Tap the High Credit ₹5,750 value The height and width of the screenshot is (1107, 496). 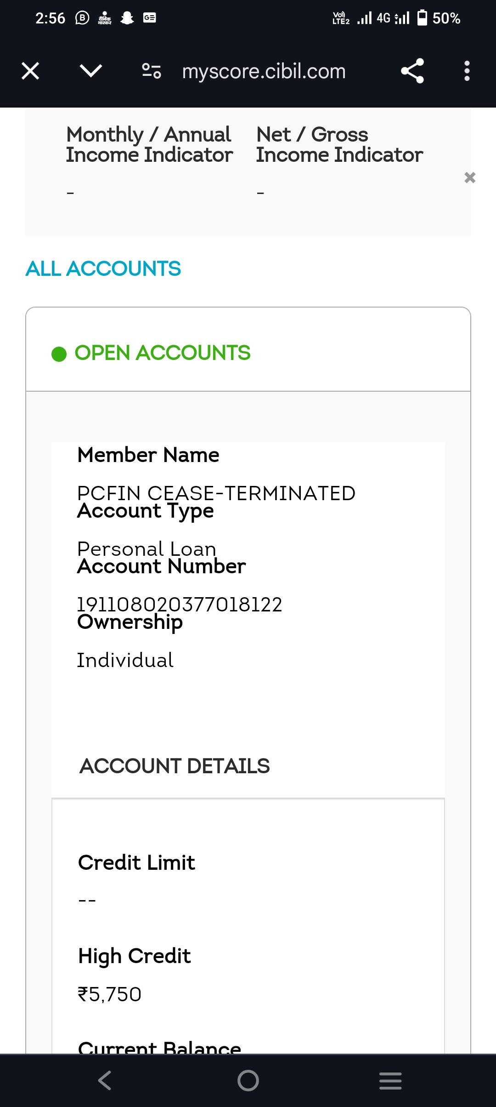click(x=110, y=994)
